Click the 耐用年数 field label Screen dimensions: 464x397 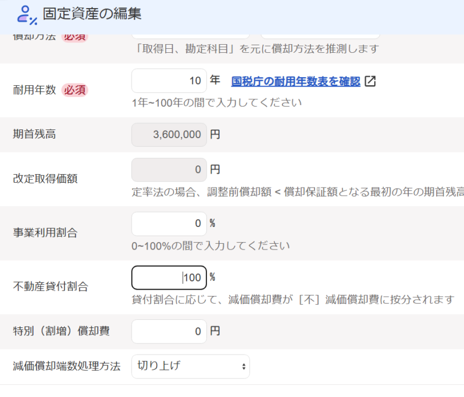[34, 90]
